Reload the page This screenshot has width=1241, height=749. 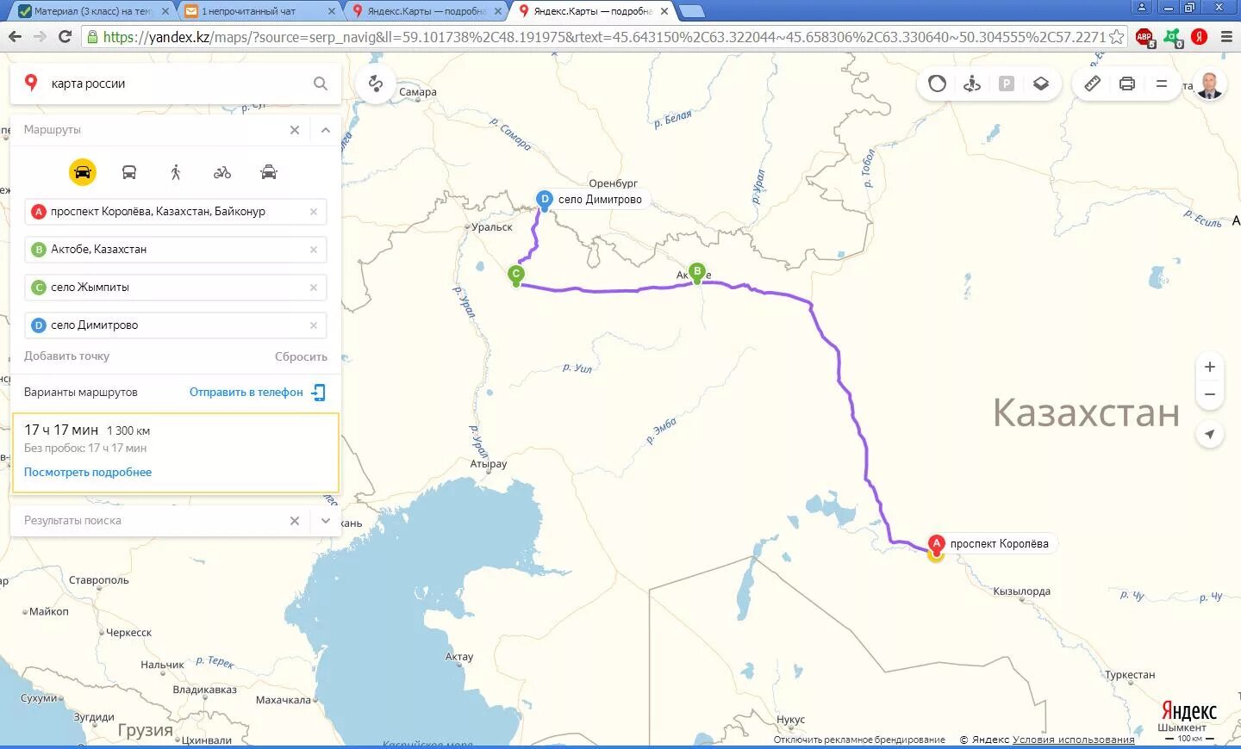tap(65, 37)
